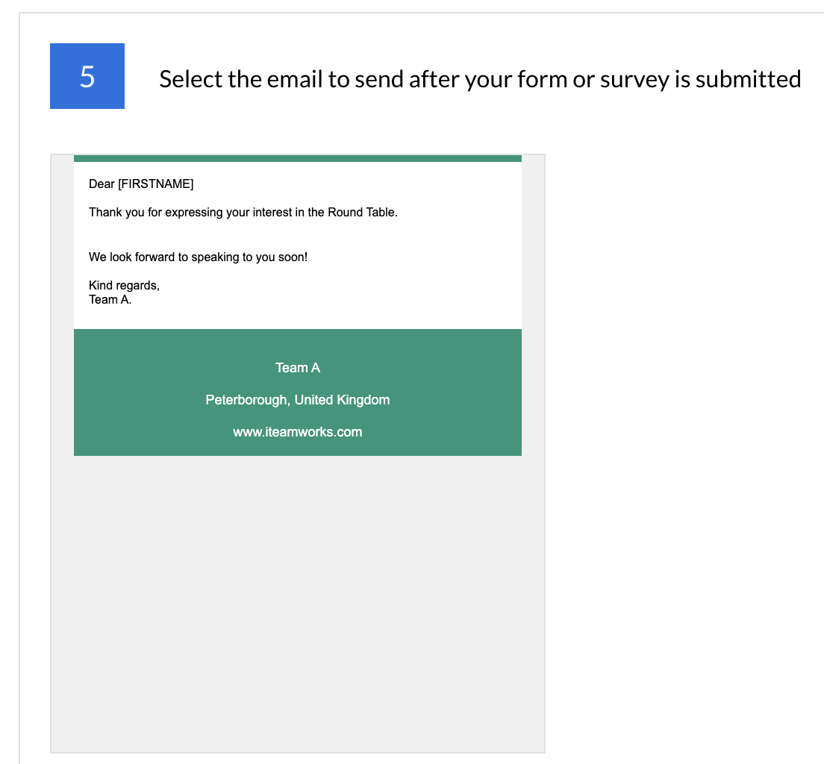Click 'Team A' in the green footer

pos(297,367)
